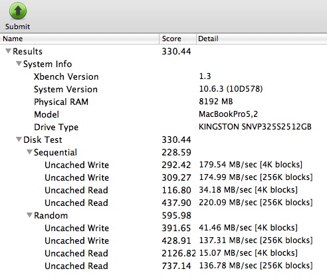
Task: Click the Random score 595.98
Action: pos(176,215)
